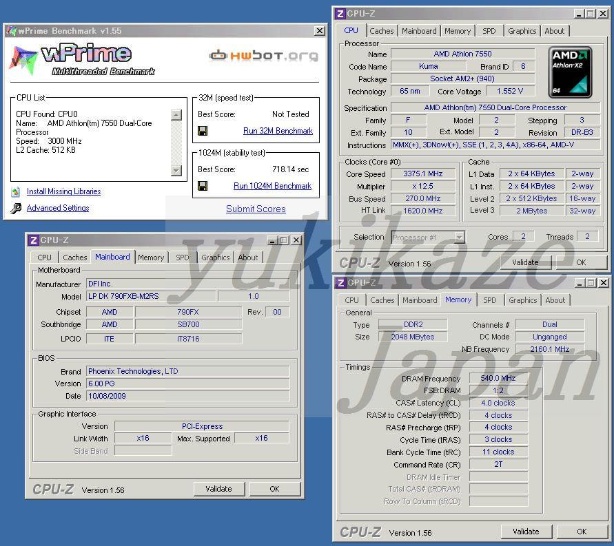Switch to Graphics tab in the Mainboard CPU-Z window
The width and height of the screenshot is (614, 546).
(216, 258)
